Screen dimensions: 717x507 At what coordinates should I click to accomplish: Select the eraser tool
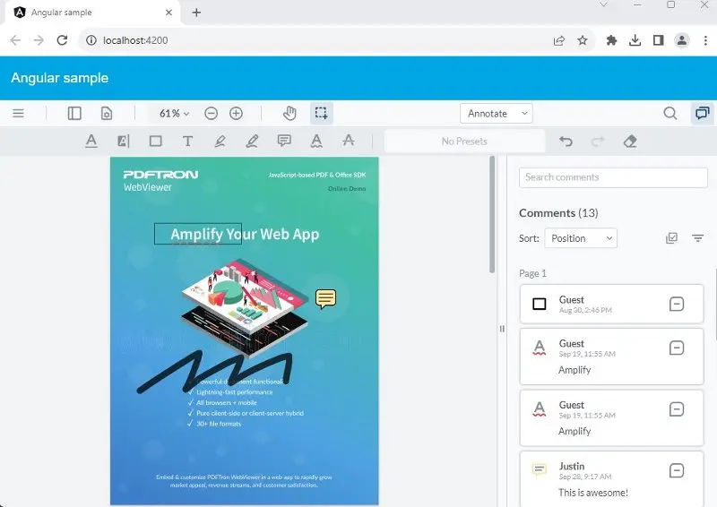(630, 142)
